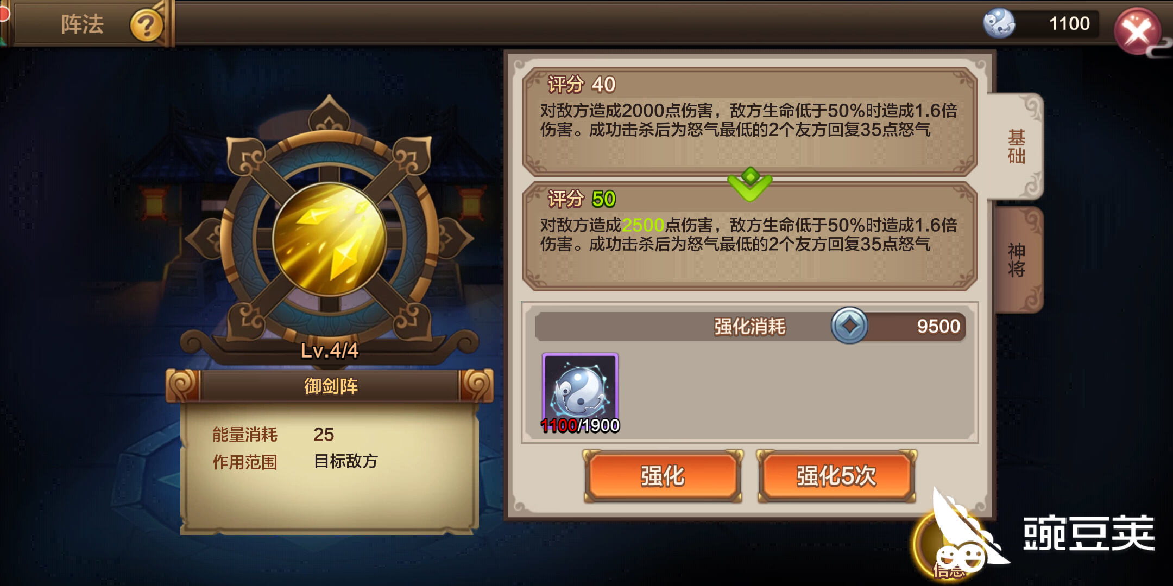Tap the silver coin cost icon
The image size is (1173, 586).
(x=849, y=326)
